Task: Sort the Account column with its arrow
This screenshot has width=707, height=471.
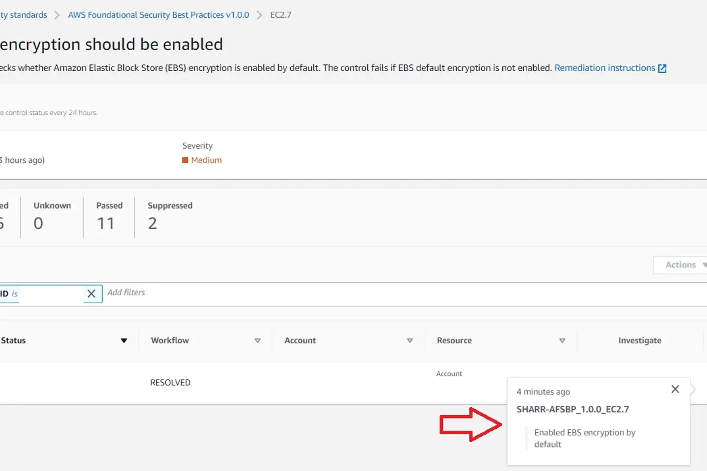Action: click(410, 340)
